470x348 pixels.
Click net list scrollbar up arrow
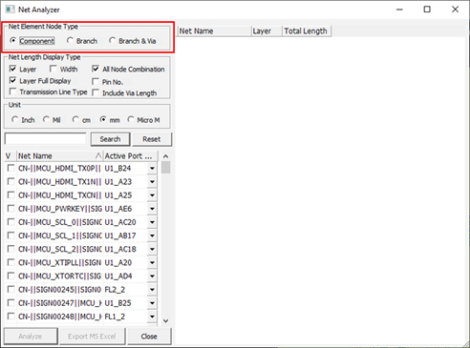point(165,156)
